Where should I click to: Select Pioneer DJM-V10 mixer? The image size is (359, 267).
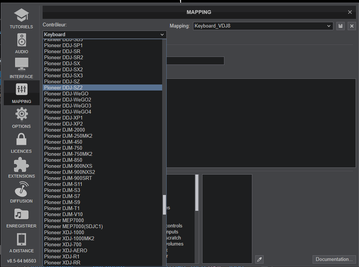pyautogui.click(x=102, y=214)
